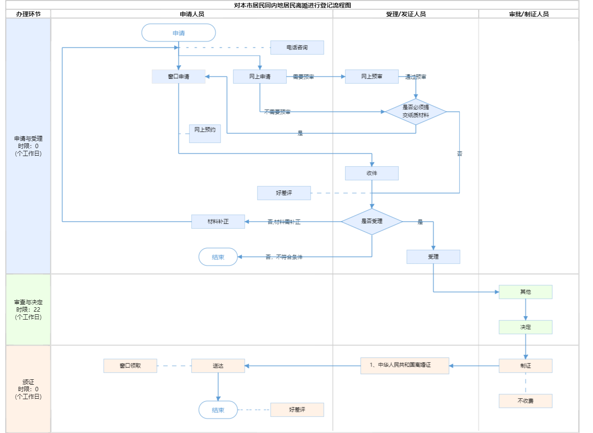Click the 不收费 annotation box

click(525, 401)
